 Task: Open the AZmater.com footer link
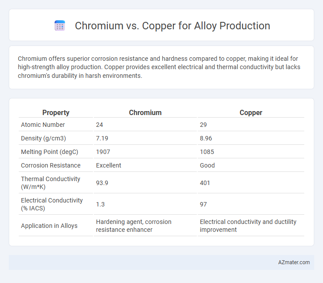click(294, 262)
